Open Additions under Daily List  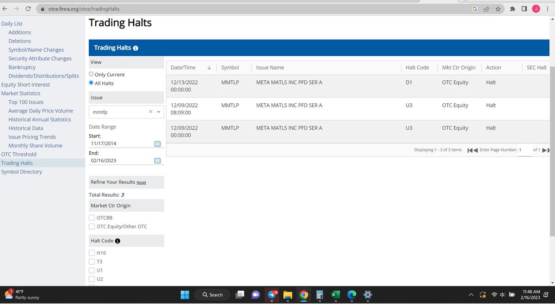19,32
